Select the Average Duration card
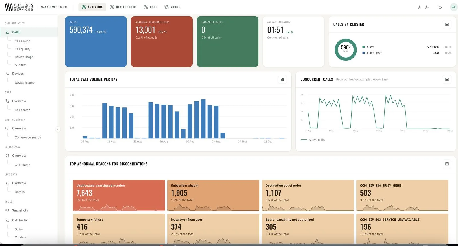This screenshot has height=246, width=458. coord(293,42)
